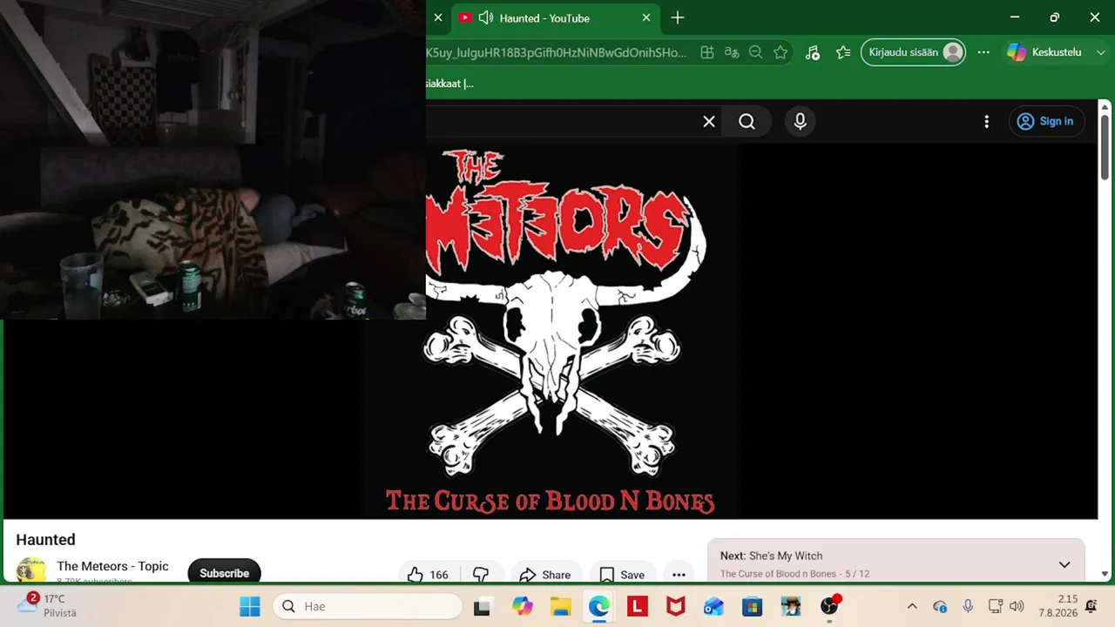Bookmark page with the star icon
Screen dimensions: 1115x627
coord(780,52)
